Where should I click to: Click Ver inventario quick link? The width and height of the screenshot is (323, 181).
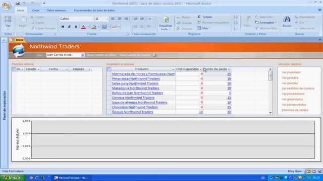tap(291, 72)
